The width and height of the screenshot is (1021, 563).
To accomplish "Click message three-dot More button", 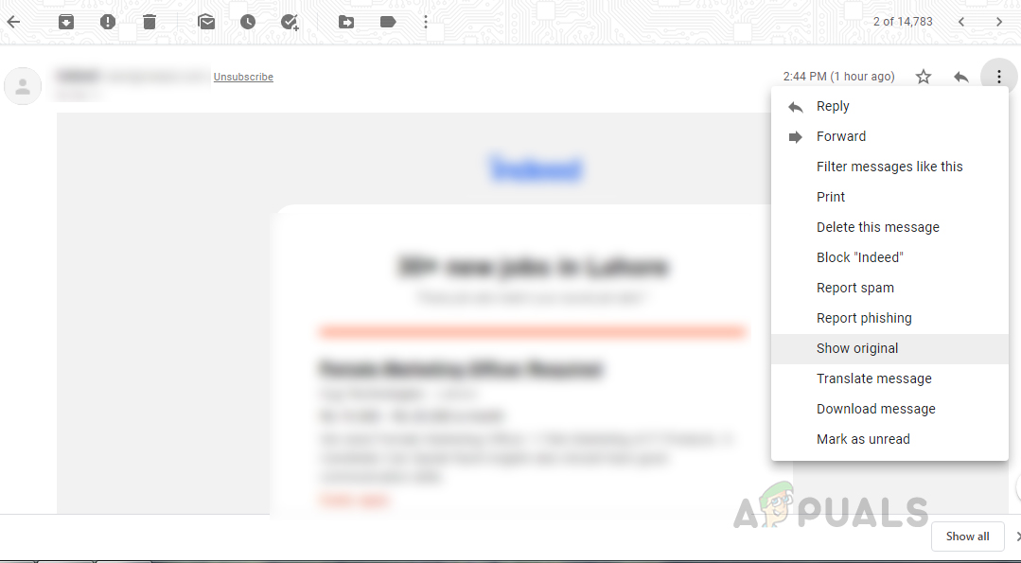I will [999, 77].
